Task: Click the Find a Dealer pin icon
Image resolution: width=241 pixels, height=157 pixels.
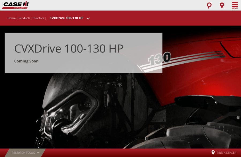Action: 213,152
